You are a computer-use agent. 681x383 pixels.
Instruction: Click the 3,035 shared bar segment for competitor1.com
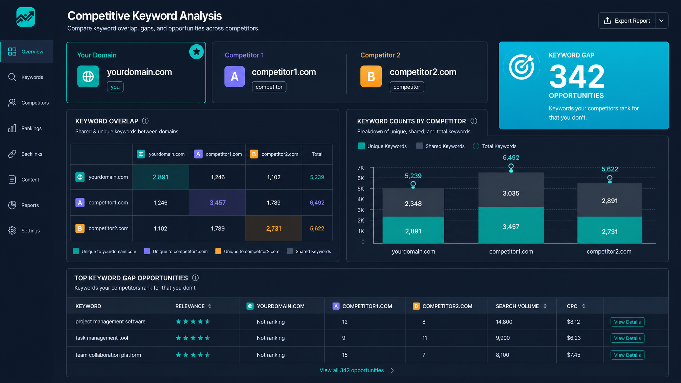tap(511, 190)
